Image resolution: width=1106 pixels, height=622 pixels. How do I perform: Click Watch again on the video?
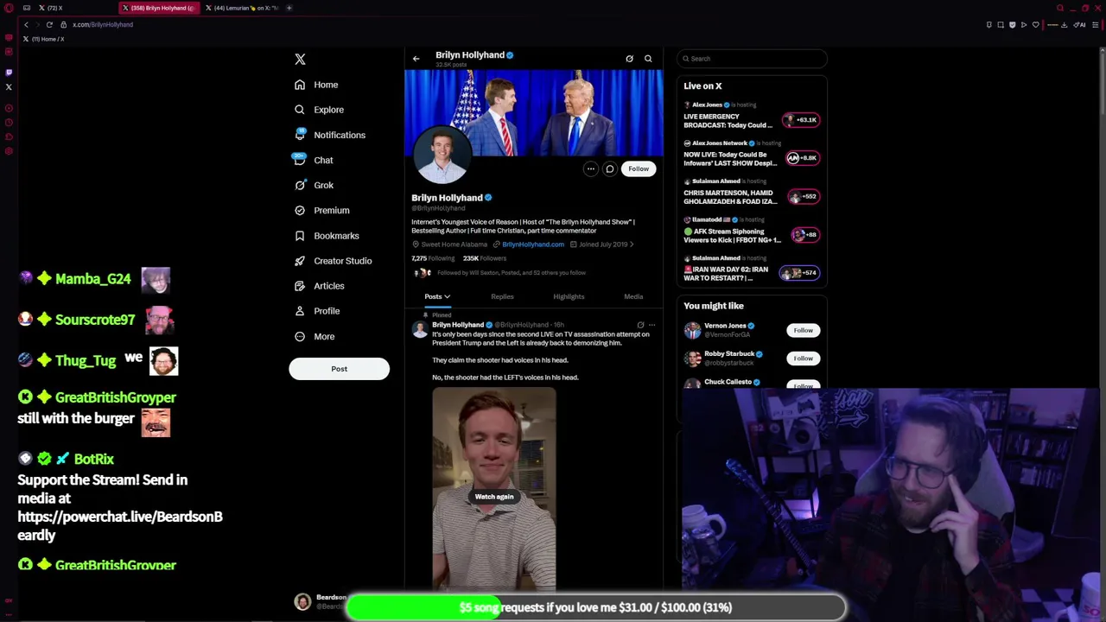pos(494,497)
